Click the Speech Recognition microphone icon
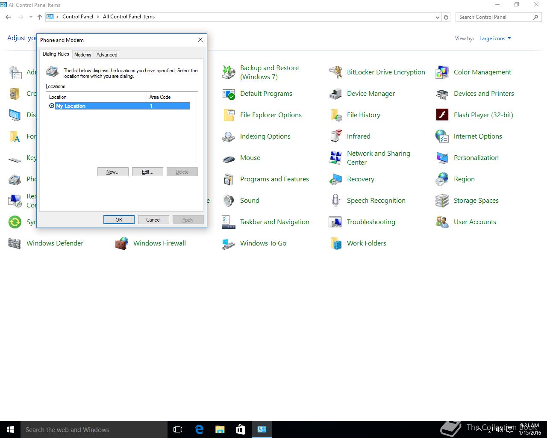Viewport: 547px width, 438px height. pos(335,201)
